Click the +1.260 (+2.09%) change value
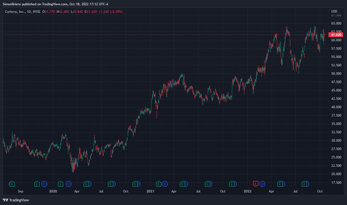 coord(110,12)
